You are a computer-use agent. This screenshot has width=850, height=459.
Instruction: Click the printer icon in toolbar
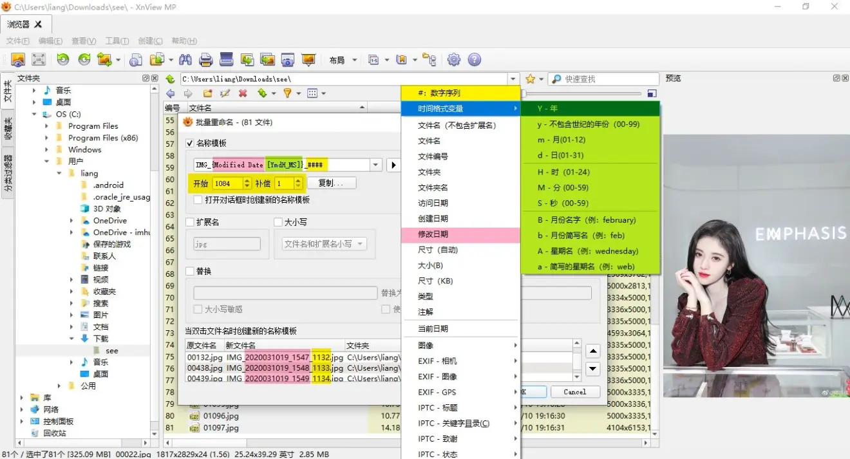[206, 60]
